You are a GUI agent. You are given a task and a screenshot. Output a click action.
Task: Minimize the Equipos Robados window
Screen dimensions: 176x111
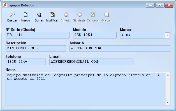(x=150, y=5)
